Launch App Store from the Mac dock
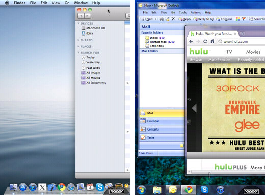The image size is (265, 195). (x=23, y=187)
